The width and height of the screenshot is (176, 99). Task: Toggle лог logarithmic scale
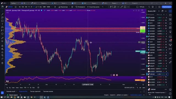pos(140,87)
